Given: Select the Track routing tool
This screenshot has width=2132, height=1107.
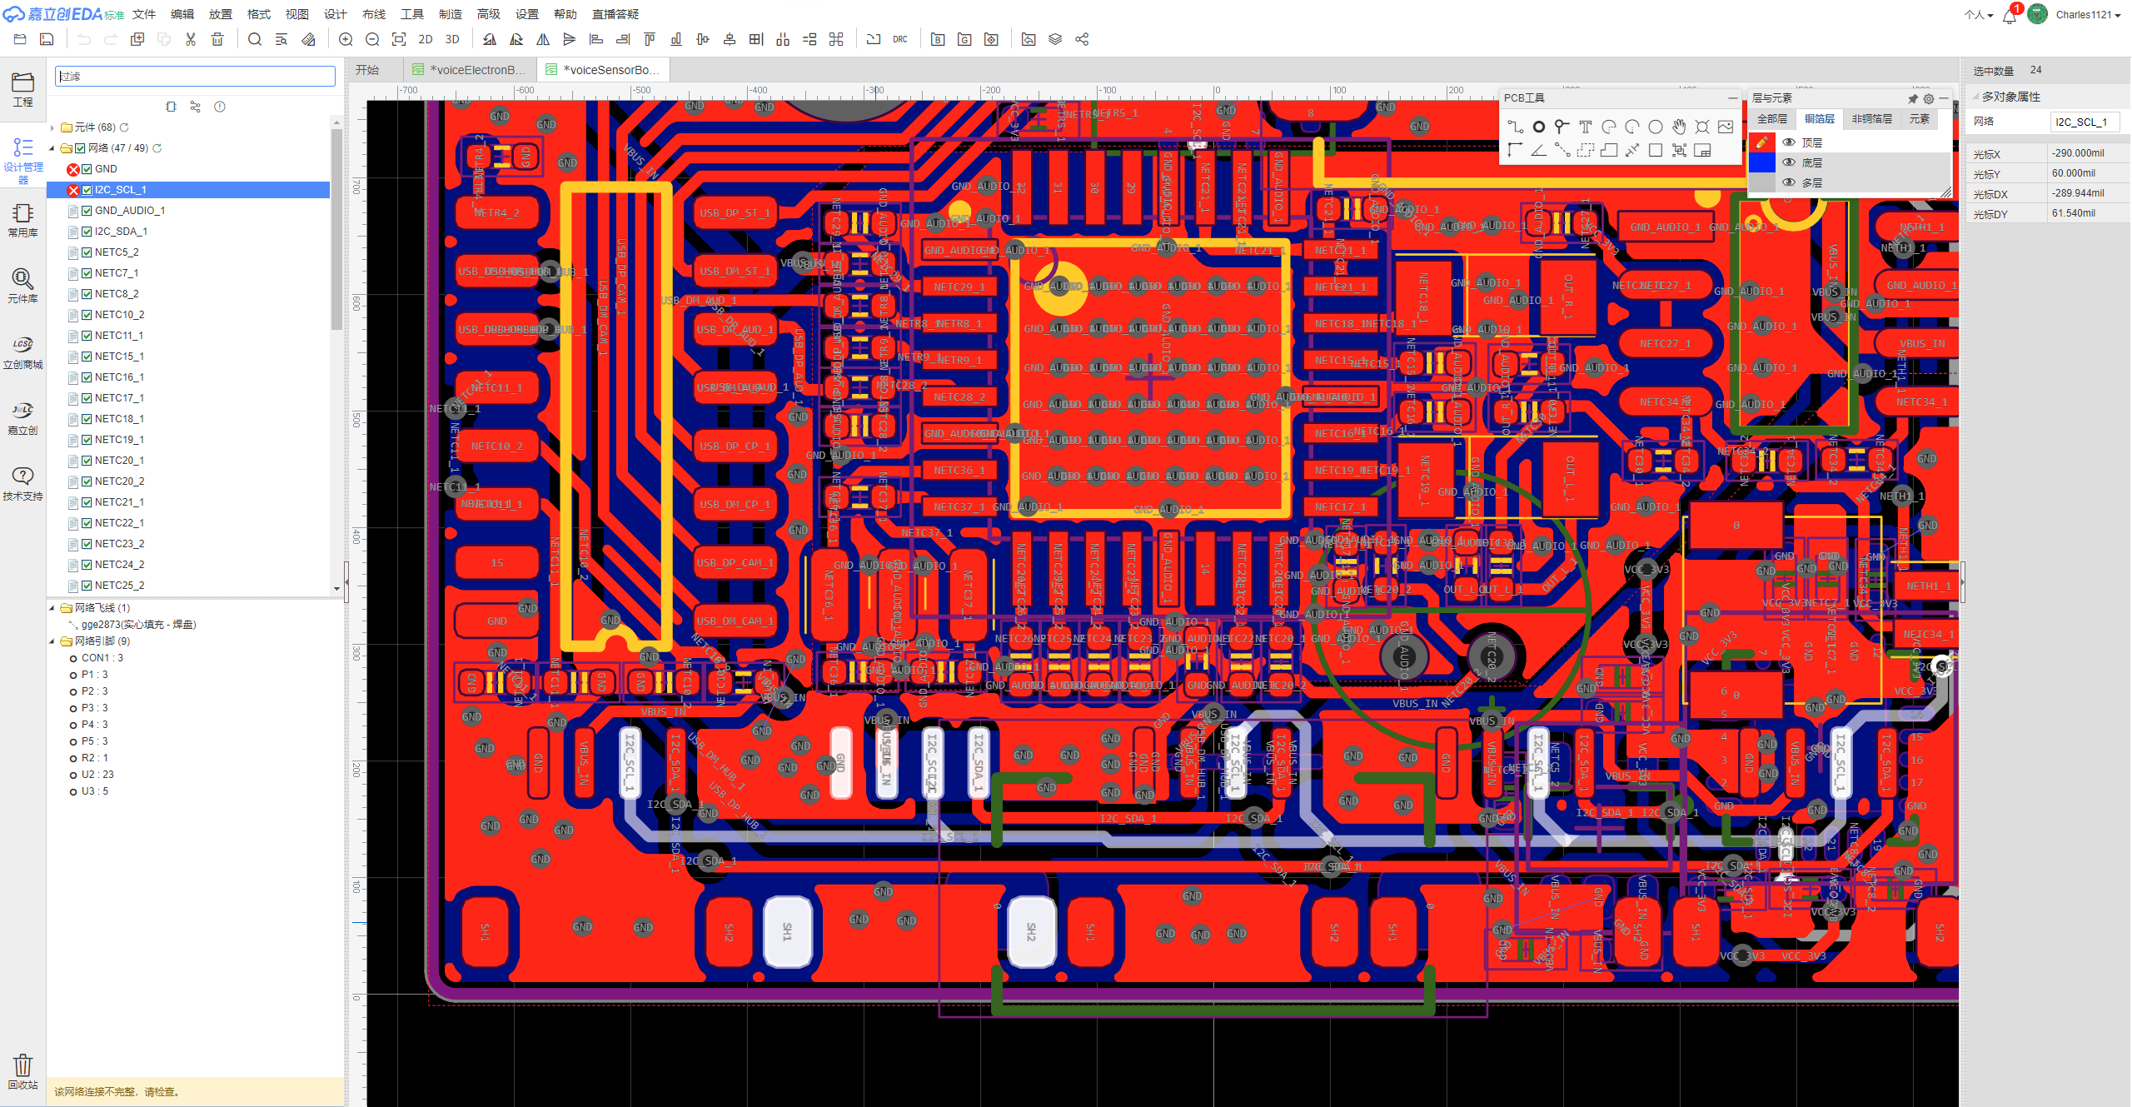Looking at the screenshot, I should click(1515, 127).
